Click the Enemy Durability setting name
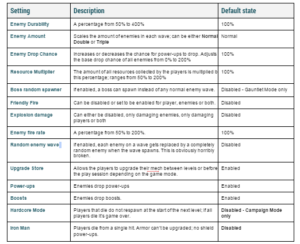 click(30, 24)
